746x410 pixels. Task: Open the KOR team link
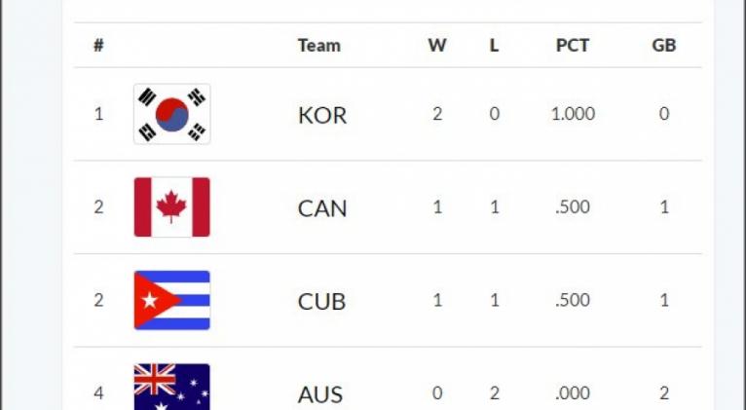click(x=322, y=115)
